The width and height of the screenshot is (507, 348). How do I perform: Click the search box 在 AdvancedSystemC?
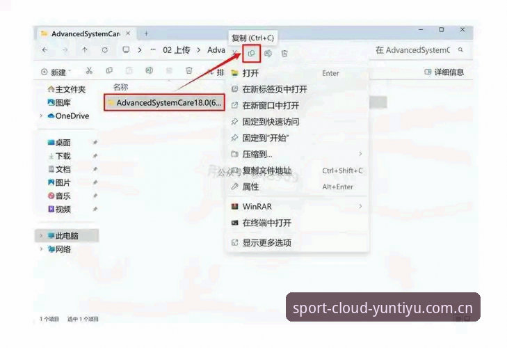click(x=419, y=50)
